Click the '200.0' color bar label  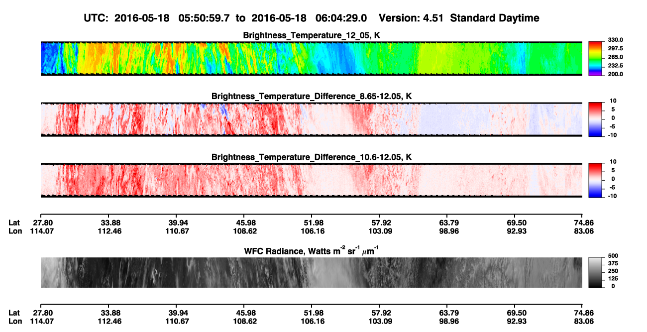pos(615,74)
